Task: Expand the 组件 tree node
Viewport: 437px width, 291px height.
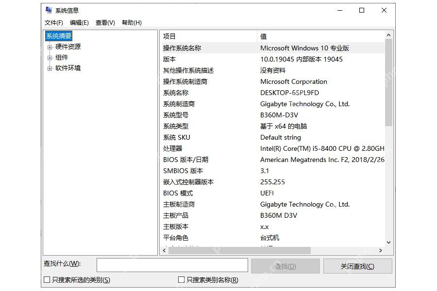Action: click(x=50, y=58)
